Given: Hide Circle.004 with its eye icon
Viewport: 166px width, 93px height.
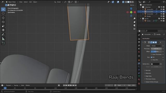Looking at the screenshot, I should tap(161, 12).
